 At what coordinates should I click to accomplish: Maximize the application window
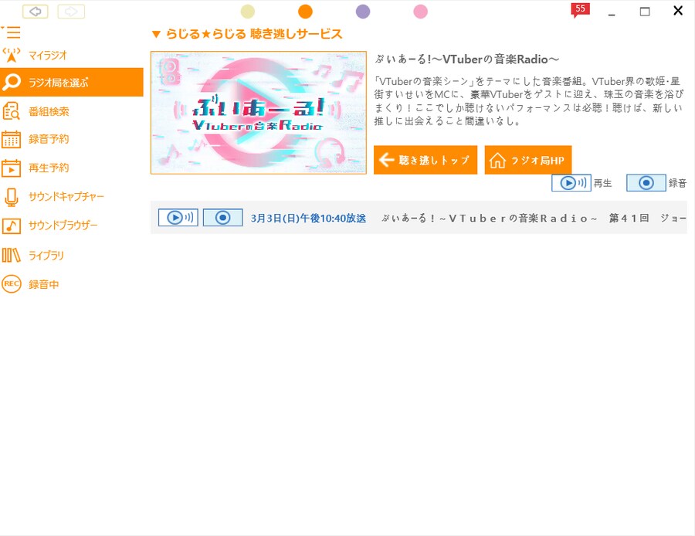tap(645, 12)
